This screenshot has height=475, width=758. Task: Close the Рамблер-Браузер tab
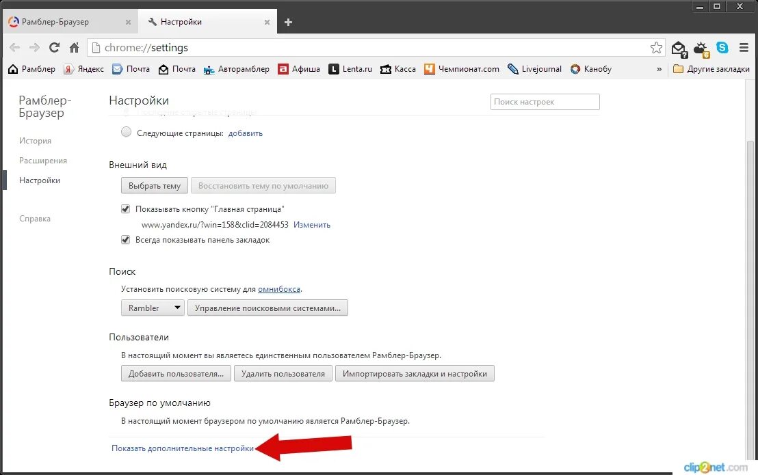[x=128, y=22]
